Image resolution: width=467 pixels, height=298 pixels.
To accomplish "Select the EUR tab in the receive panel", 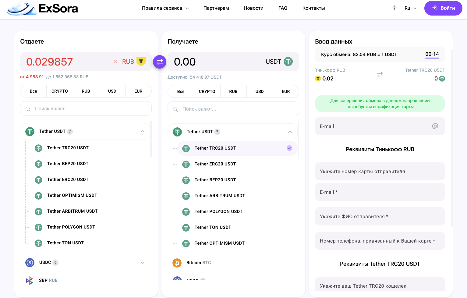I will click(286, 91).
